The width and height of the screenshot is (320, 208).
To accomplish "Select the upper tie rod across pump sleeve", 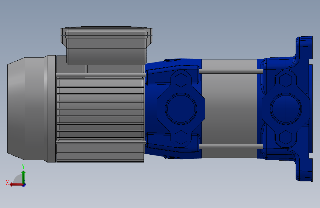I will point(231,71).
